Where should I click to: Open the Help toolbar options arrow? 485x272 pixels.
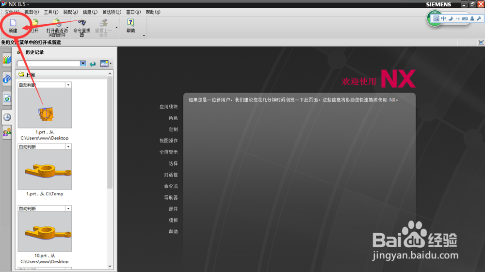click(x=144, y=35)
